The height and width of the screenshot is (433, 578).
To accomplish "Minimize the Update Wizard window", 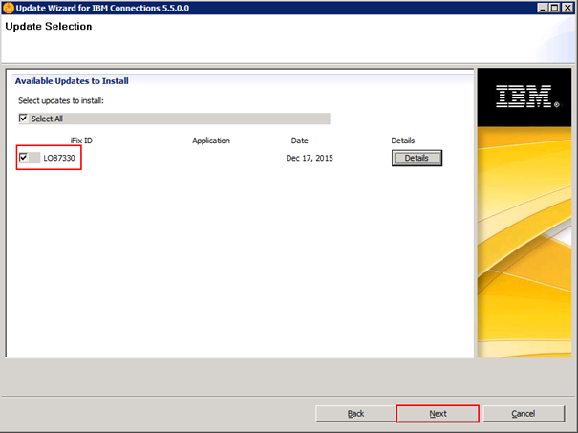I will point(538,9).
